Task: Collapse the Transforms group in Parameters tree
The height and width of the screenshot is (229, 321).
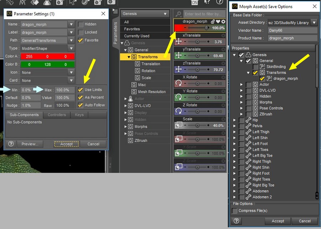Action: [129, 57]
